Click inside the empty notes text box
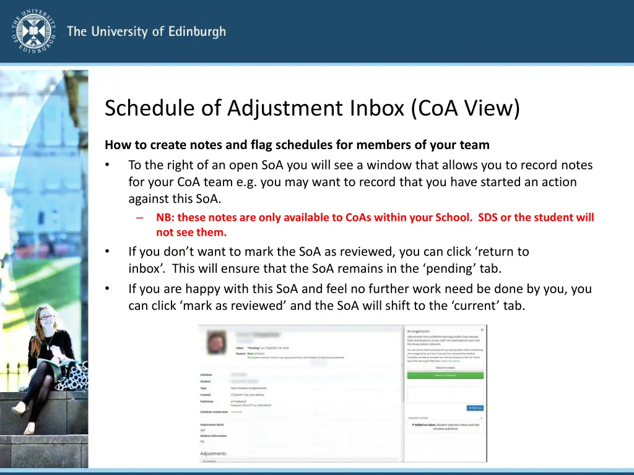 [x=445, y=395]
